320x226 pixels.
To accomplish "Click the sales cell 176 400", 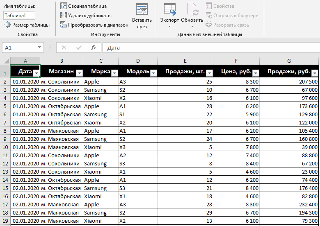I will pyautogui.click(x=289, y=188).
